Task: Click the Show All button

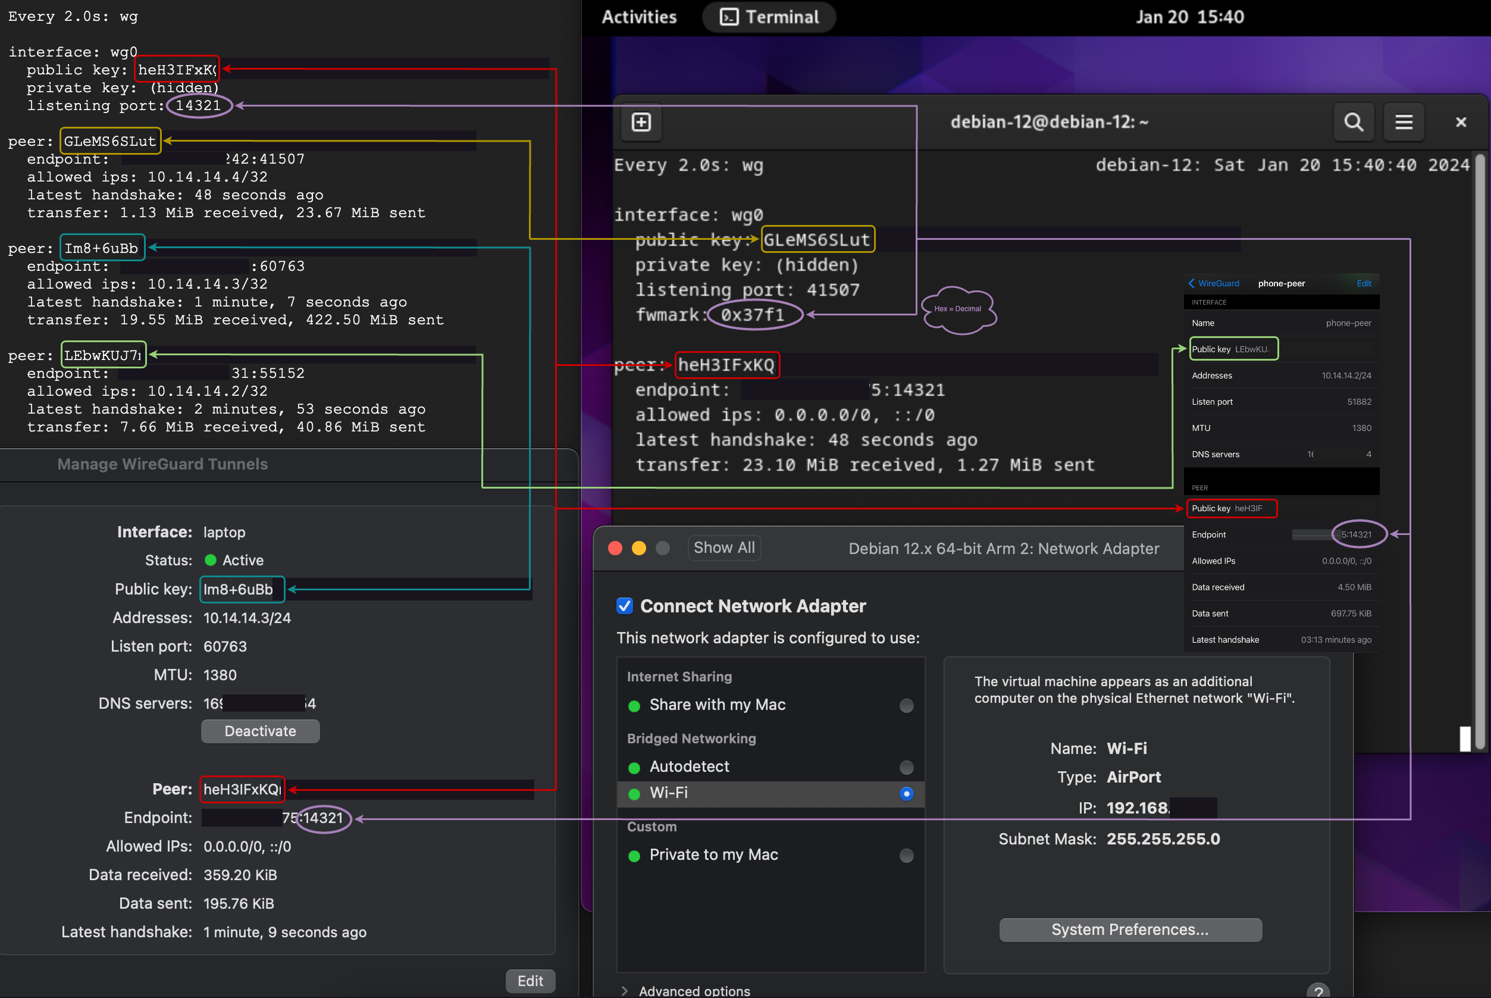Action: [724, 548]
